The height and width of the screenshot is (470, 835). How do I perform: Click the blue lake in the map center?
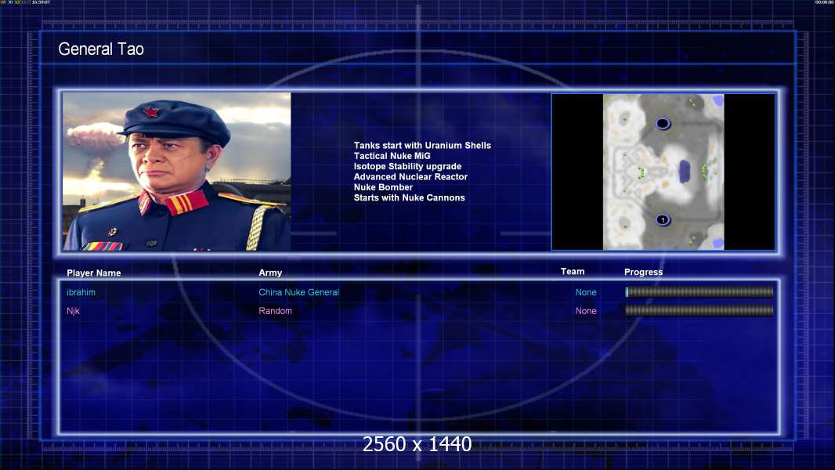click(x=685, y=171)
